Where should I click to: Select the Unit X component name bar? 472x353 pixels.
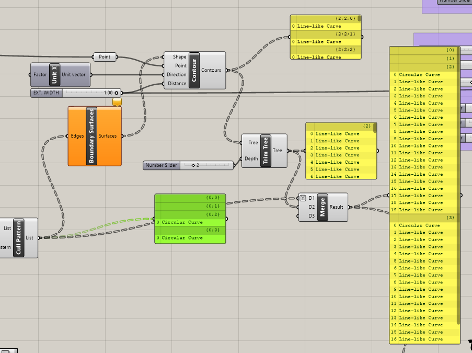[x=54, y=75]
